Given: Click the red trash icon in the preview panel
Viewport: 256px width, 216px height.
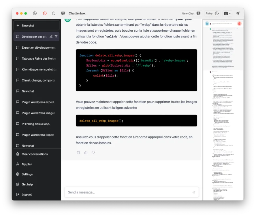Looking at the screenshot, I should [239, 24].
